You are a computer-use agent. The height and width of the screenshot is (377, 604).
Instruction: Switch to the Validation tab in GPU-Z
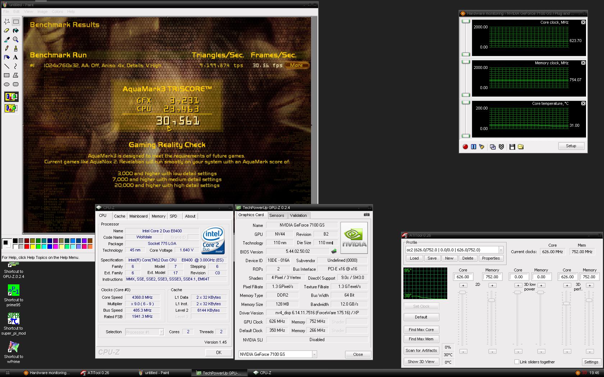click(x=298, y=215)
